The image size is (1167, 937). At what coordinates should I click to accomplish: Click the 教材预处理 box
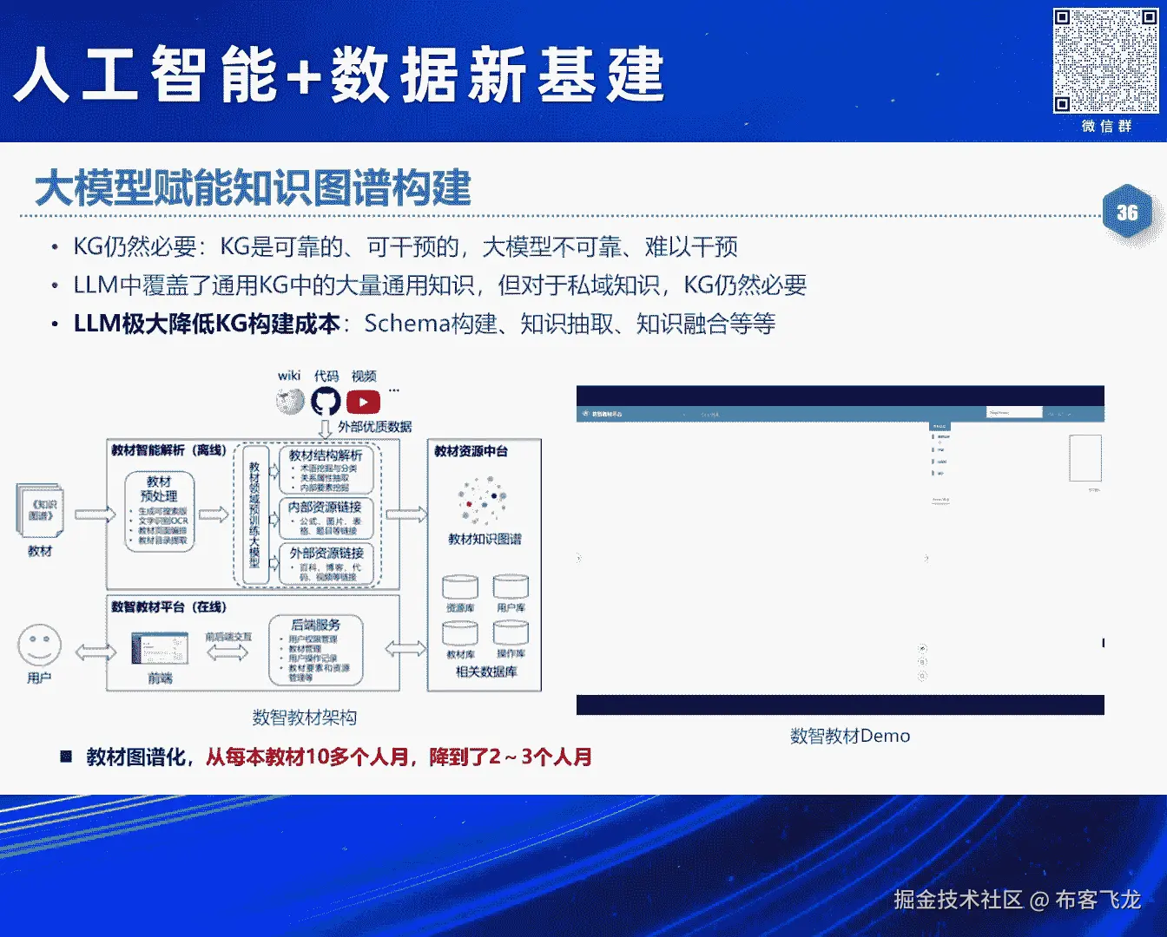click(159, 512)
